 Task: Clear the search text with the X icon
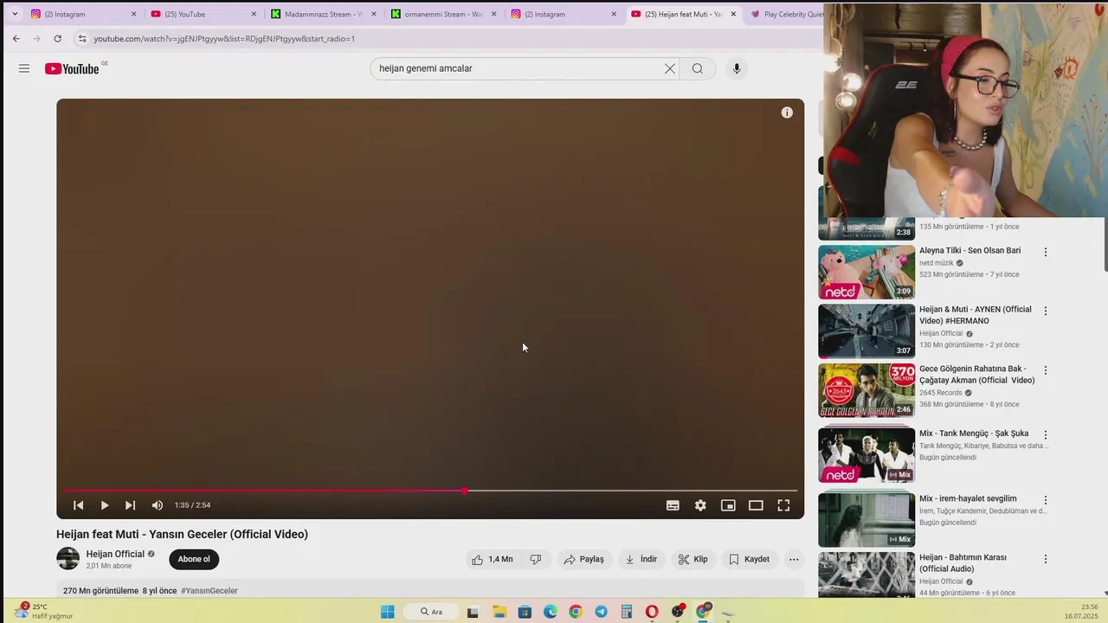click(669, 68)
